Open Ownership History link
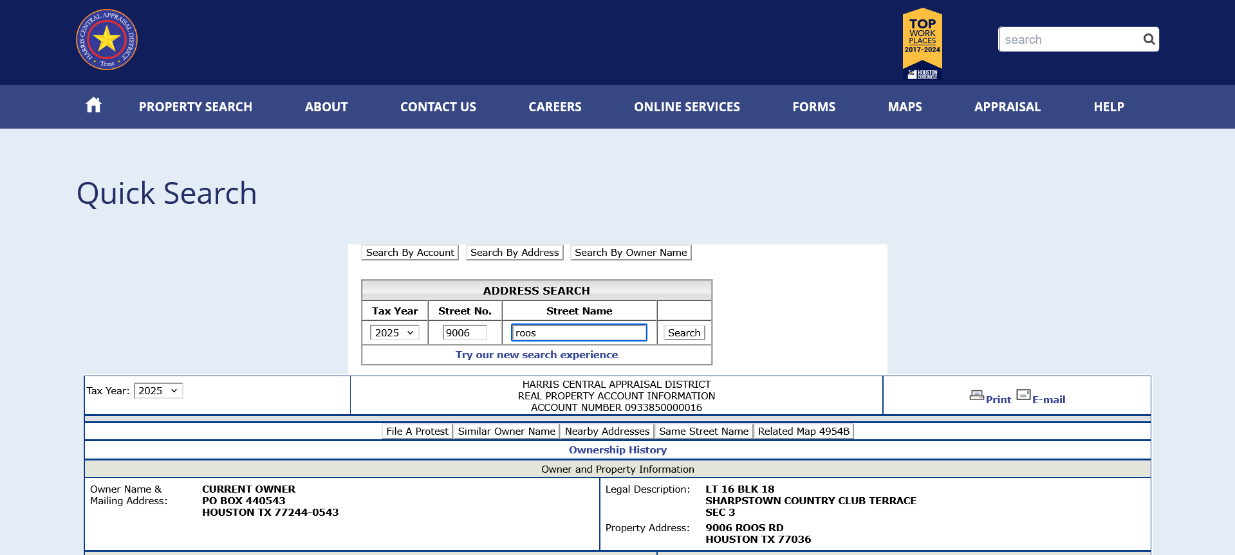1235x555 pixels. point(618,450)
